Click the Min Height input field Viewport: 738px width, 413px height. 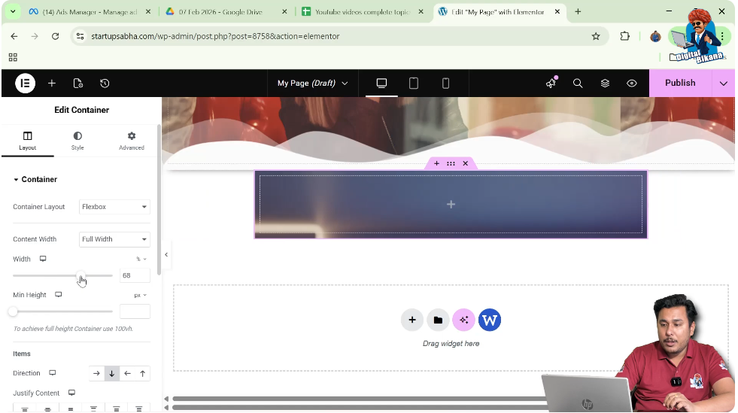(135, 311)
